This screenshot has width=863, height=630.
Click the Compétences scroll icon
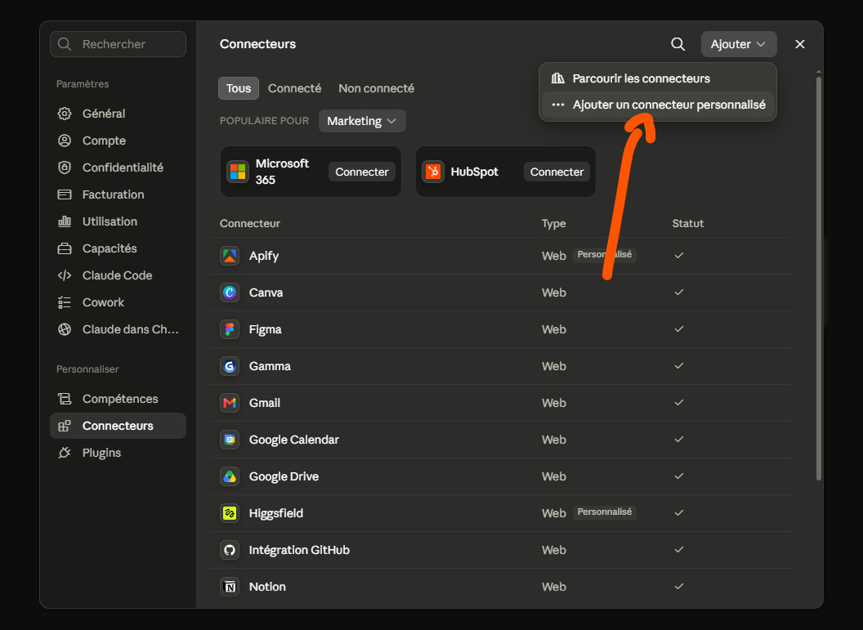tap(65, 399)
